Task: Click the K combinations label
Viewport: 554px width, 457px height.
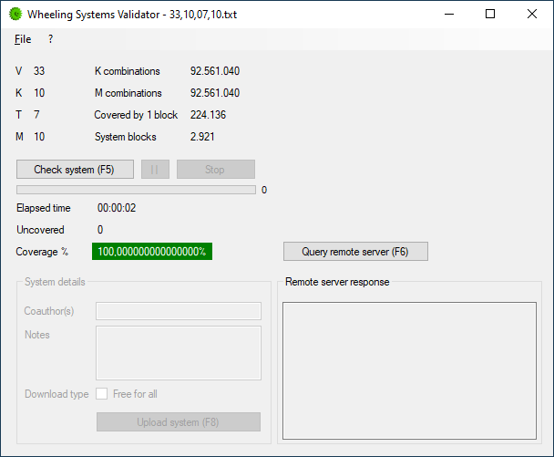Action: (128, 71)
